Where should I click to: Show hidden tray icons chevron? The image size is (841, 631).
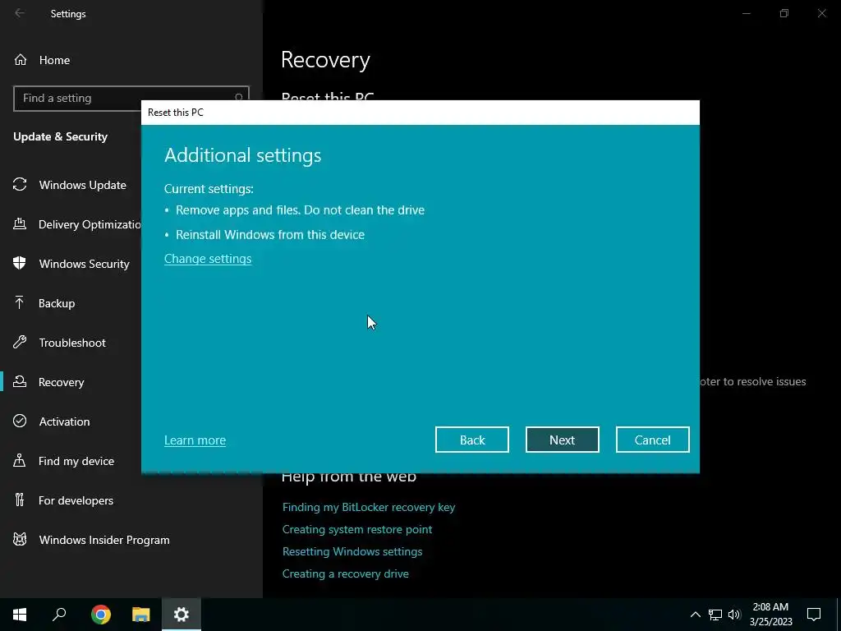(695, 615)
